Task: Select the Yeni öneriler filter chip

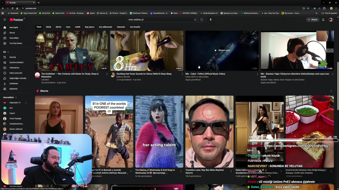Action: click(135, 27)
